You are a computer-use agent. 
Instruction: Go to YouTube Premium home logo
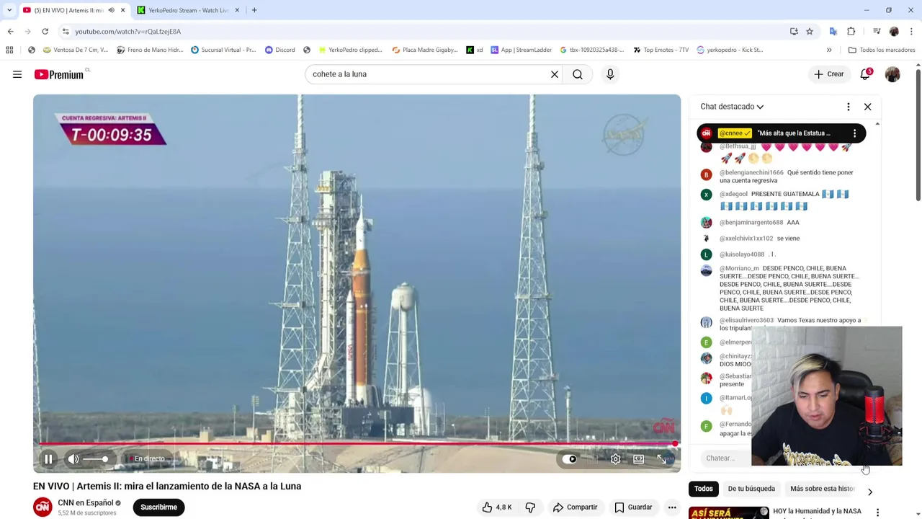tap(59, 74)
